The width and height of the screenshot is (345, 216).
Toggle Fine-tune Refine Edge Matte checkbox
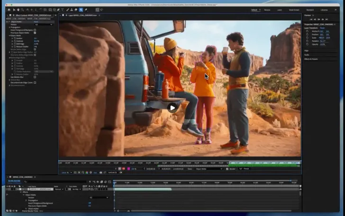[35, 55]
